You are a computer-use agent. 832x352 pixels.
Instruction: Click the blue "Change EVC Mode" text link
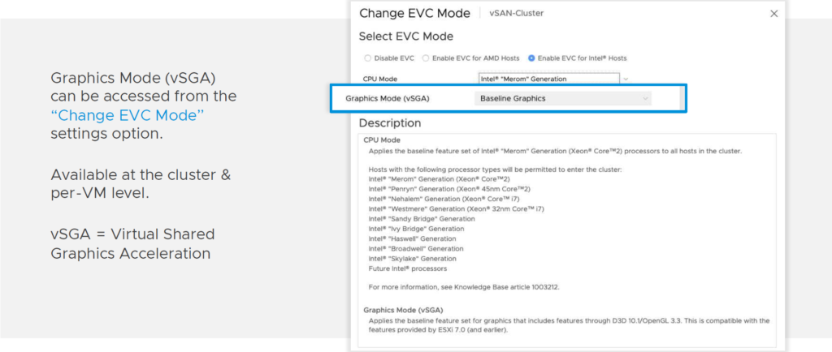[128, 115]
